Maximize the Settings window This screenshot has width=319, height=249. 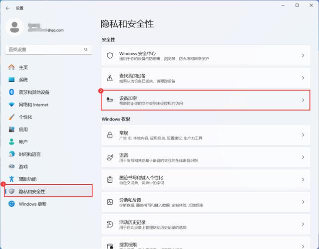297,5
